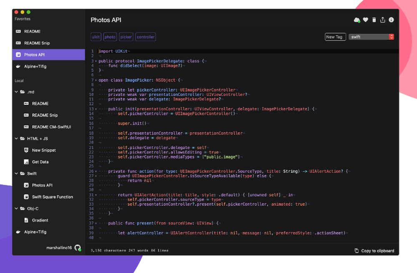Collapse the .md folder chevron

click(16, 92)
